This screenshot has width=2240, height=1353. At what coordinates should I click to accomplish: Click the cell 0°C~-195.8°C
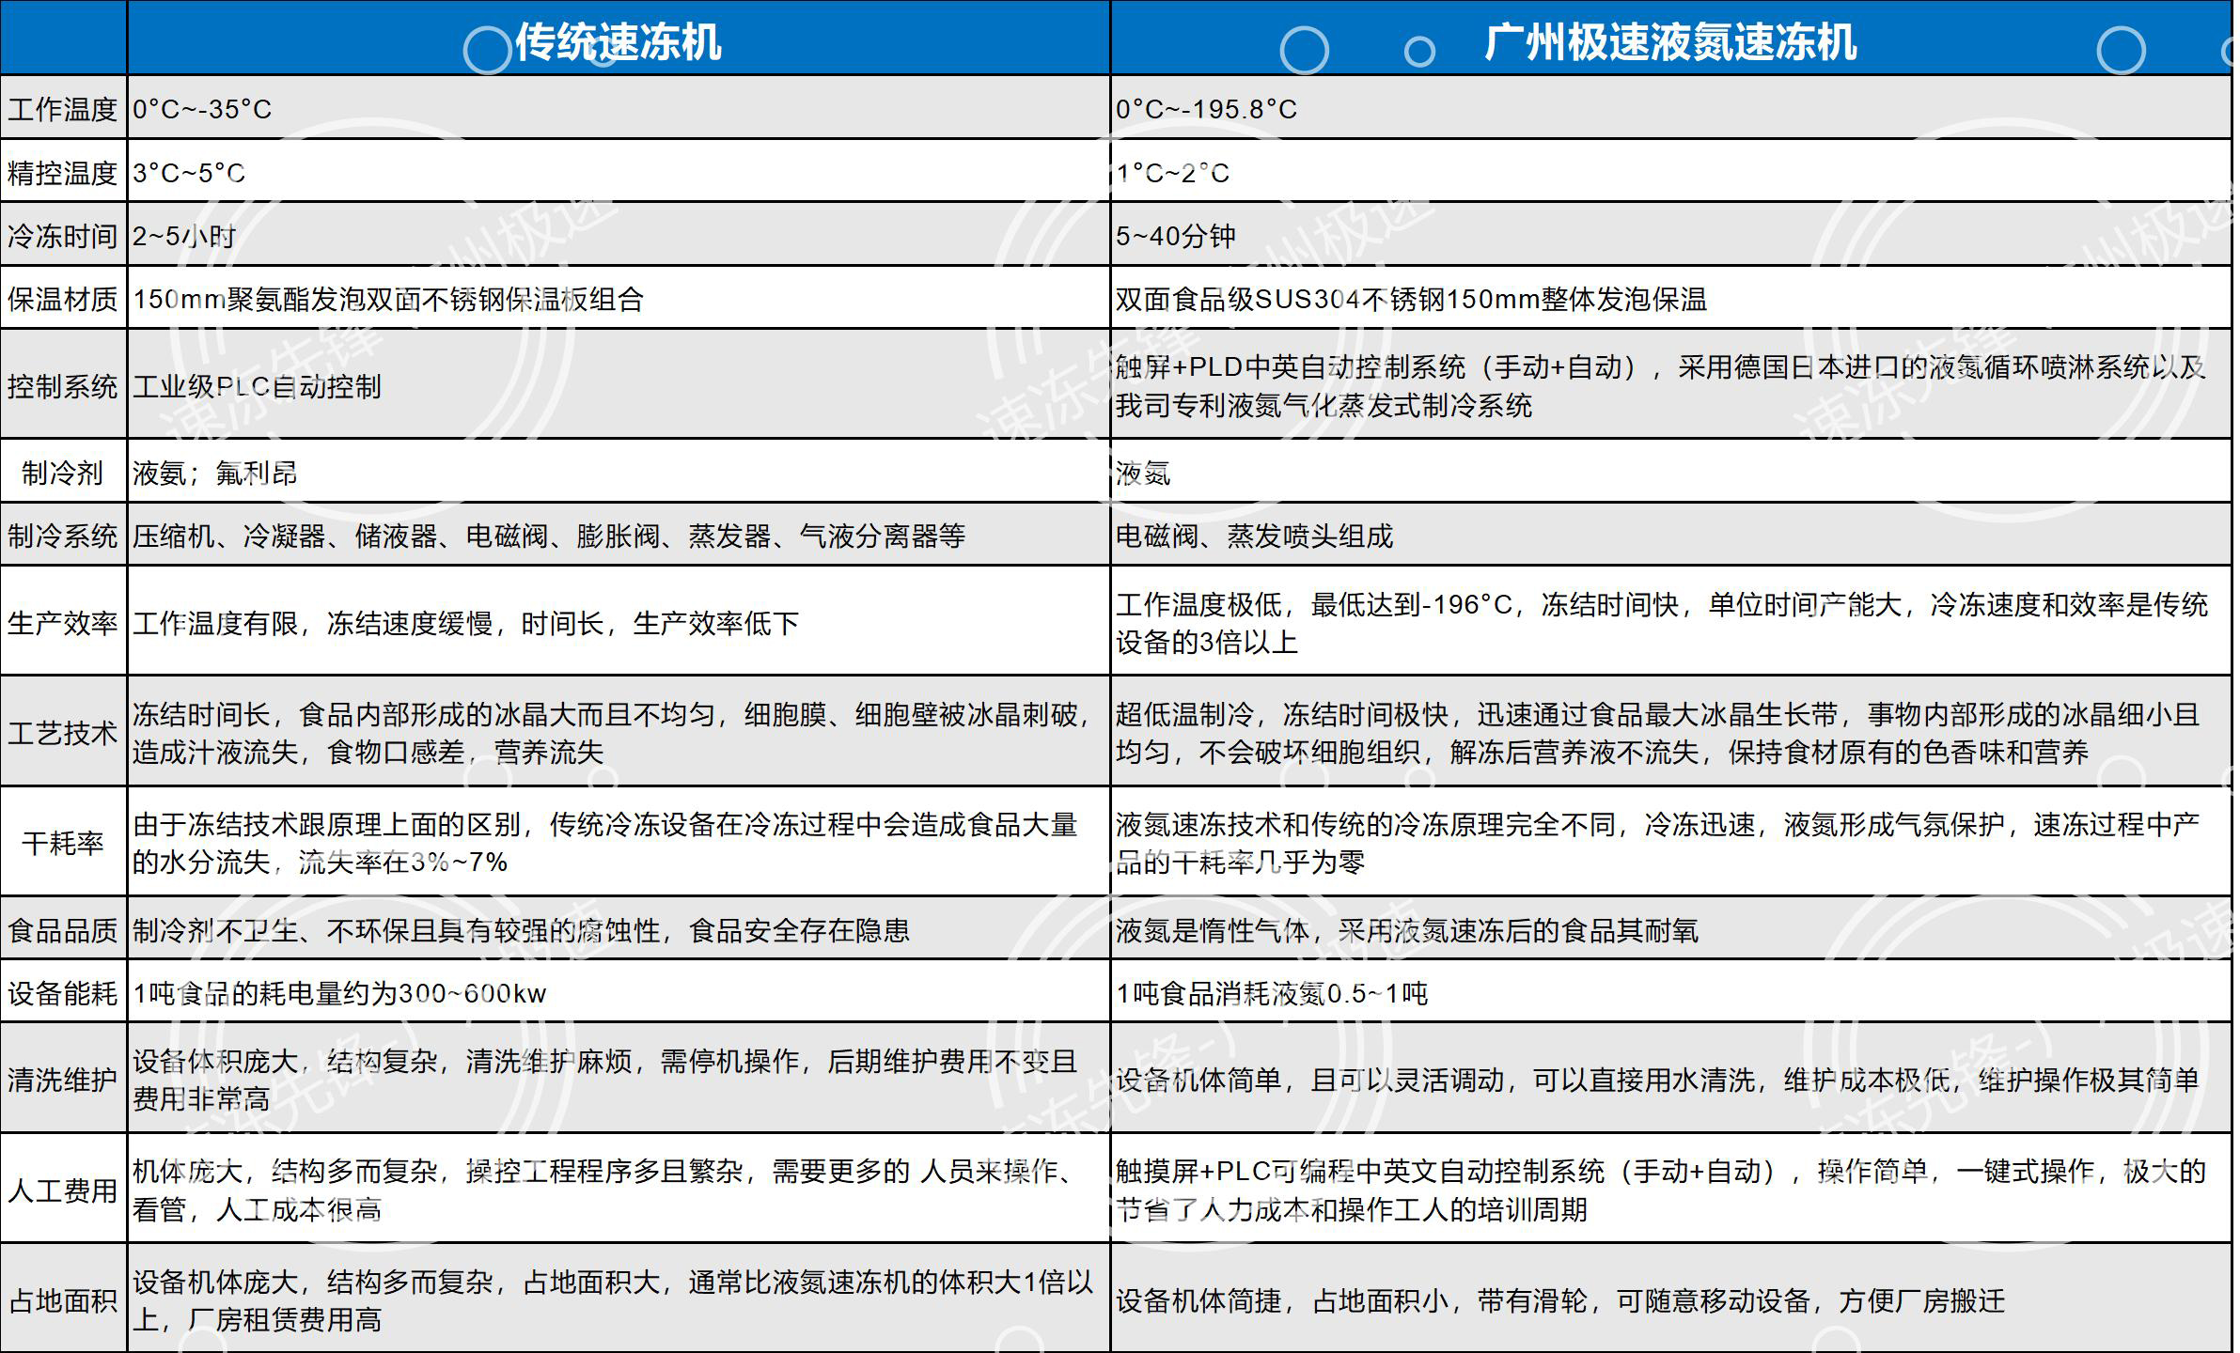coord(1670,108)
